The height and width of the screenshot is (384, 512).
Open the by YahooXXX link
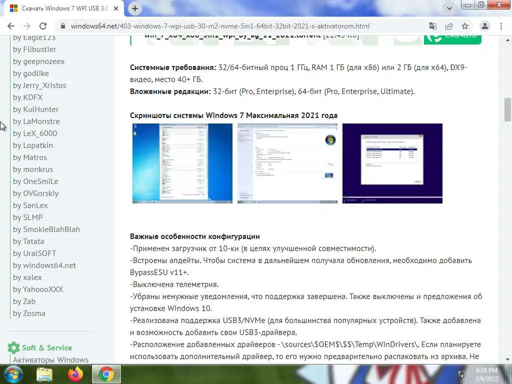click(x=38, y=289)
